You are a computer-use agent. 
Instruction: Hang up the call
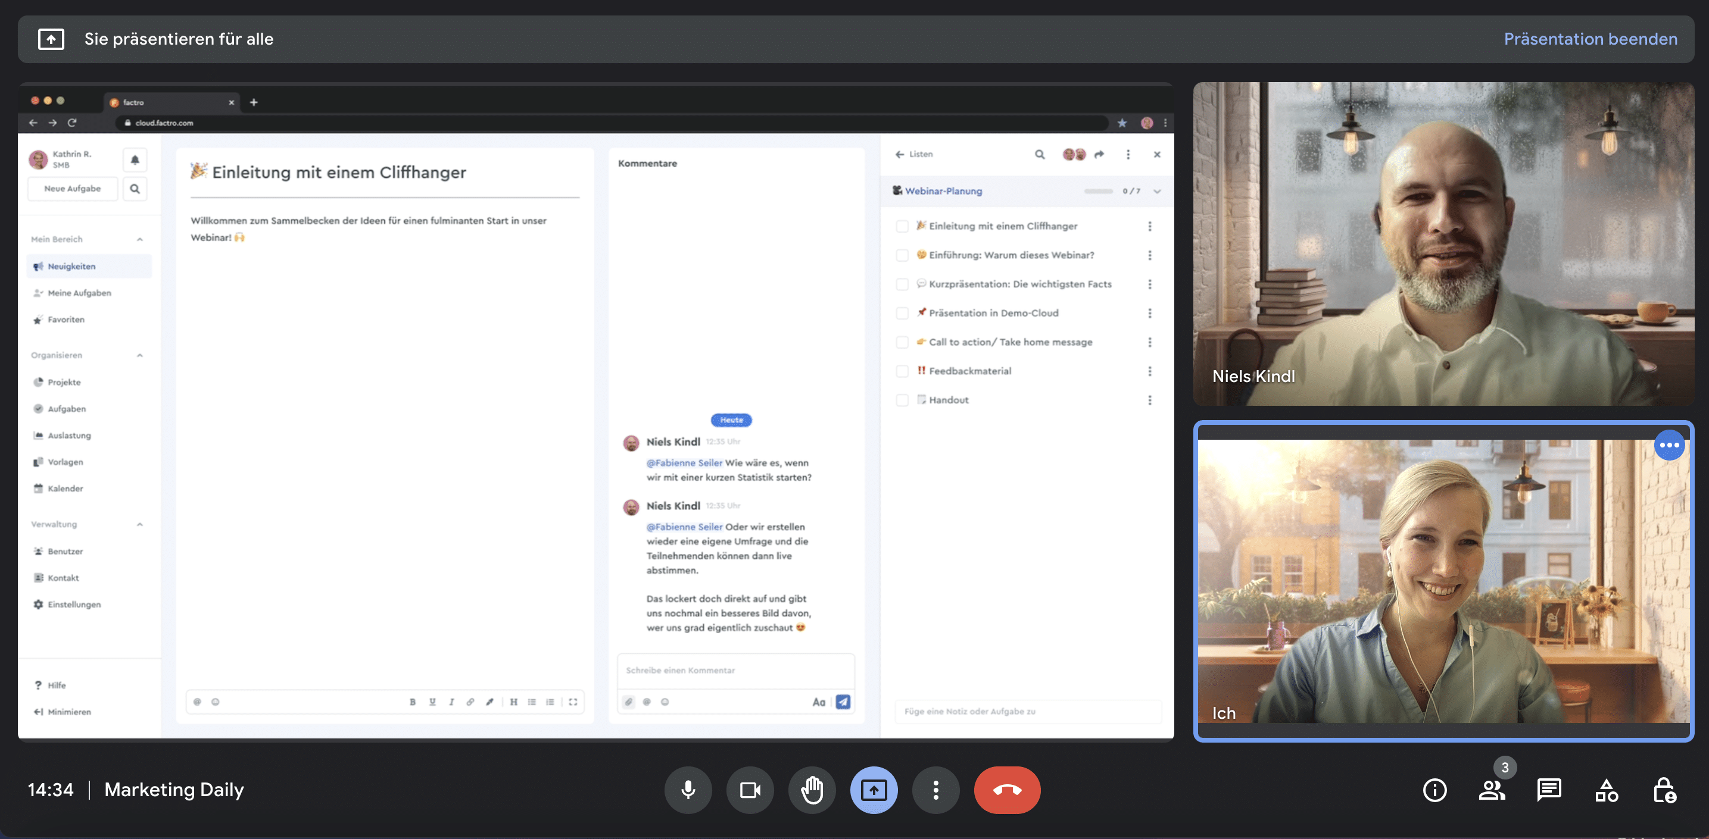tap(1007, 789)
